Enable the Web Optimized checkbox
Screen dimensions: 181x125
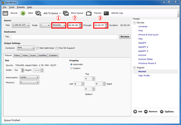(37, 48)
